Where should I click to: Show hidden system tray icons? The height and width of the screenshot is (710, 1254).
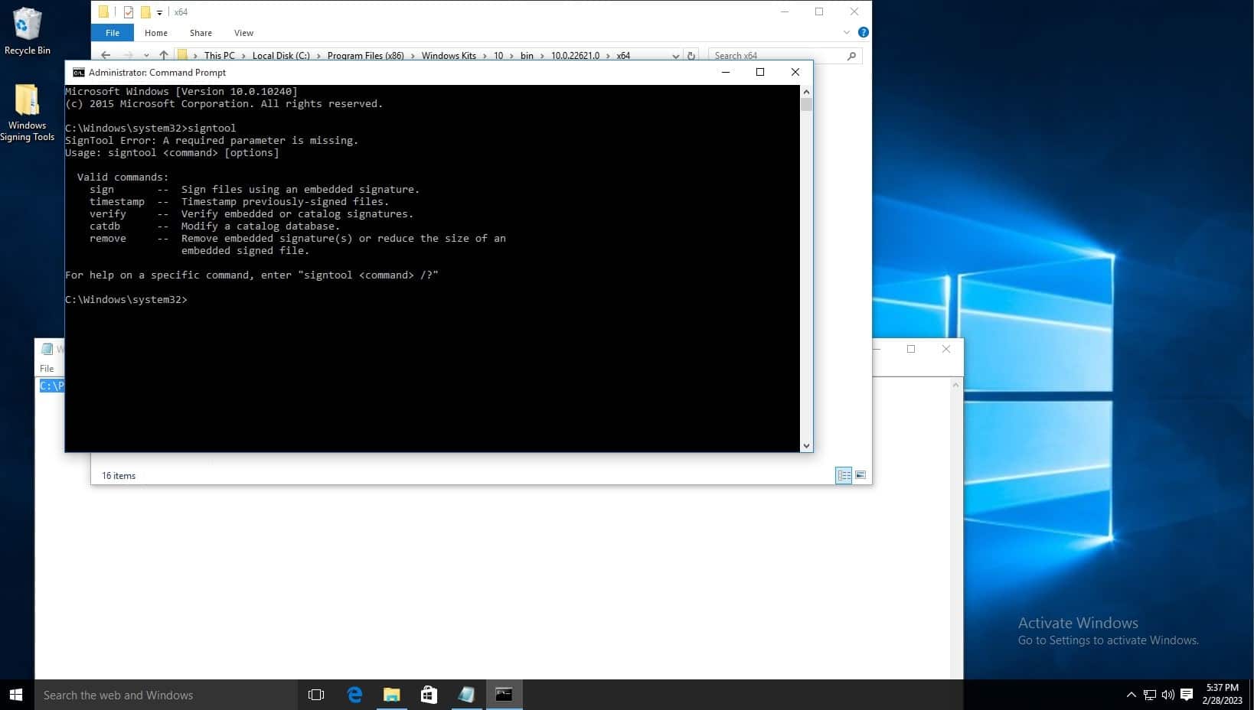[1131, 695]
